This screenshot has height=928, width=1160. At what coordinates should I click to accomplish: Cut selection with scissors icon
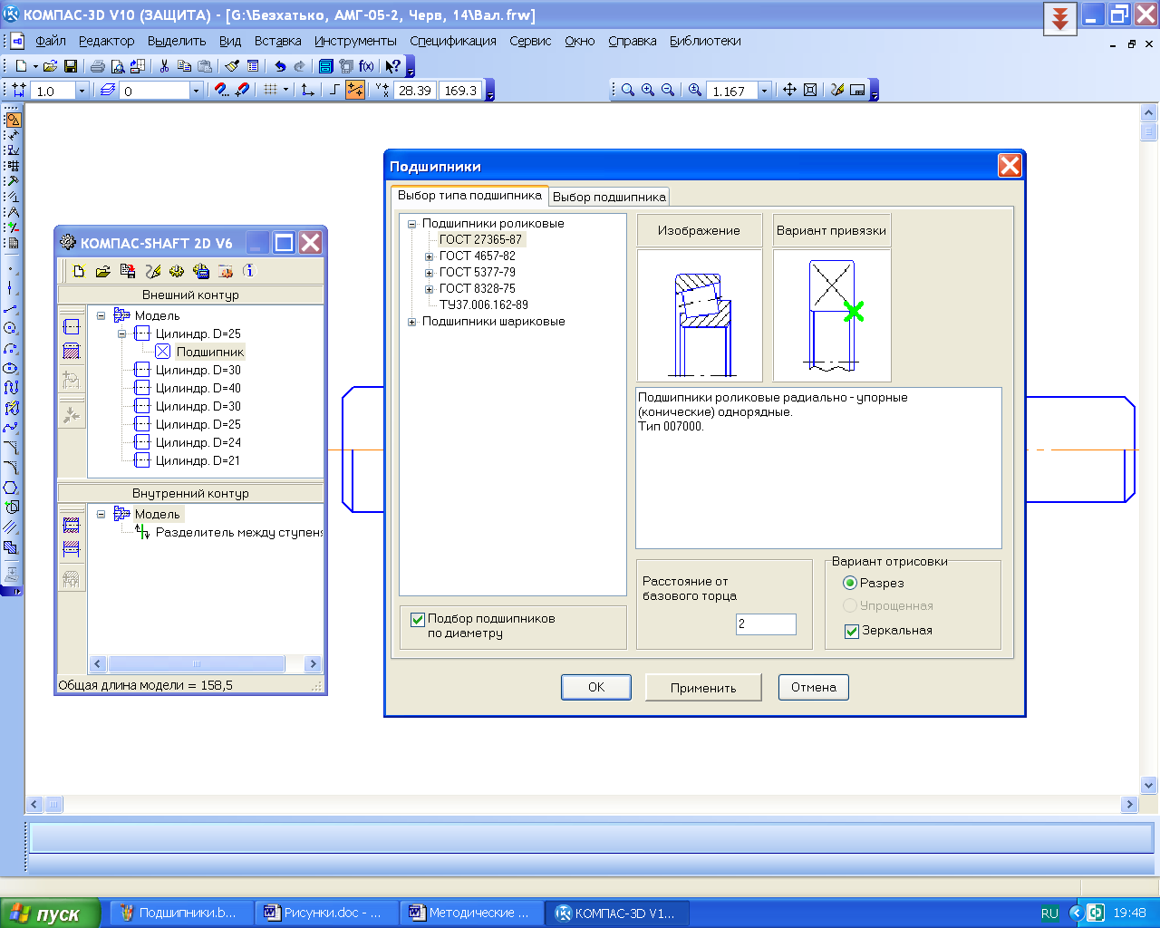(x=164, y=66)
